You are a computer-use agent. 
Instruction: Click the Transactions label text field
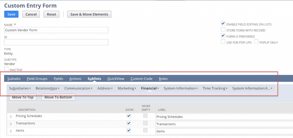[x=223, y=124]
